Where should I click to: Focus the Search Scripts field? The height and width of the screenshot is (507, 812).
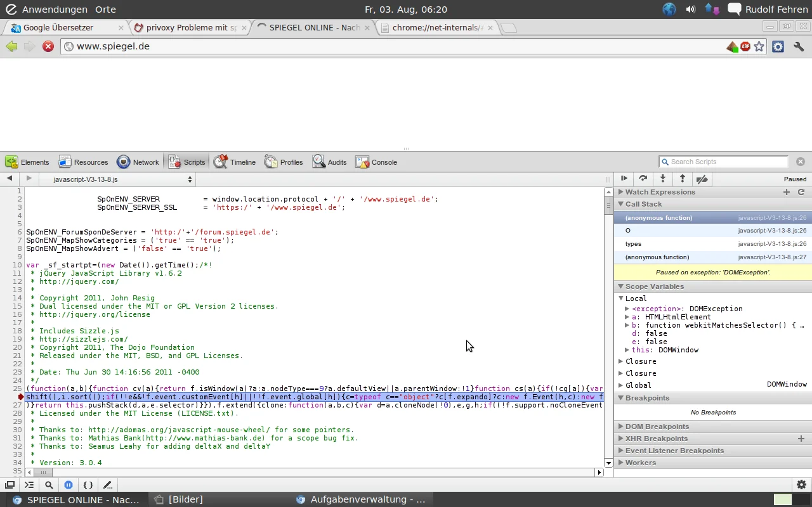click(727, 162)
